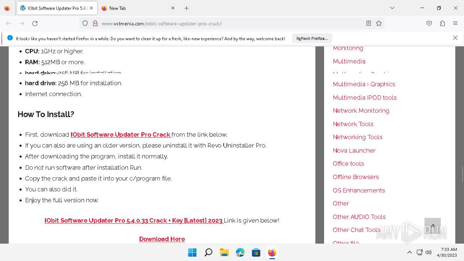Open the Multimedia > Graphics category
The image size is (464, 261).
coord(364,84)
